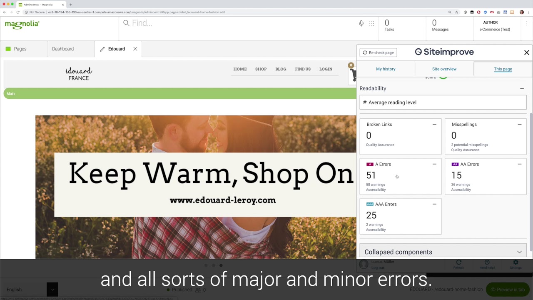Collapse the A Errors card
This screenshot has width=533, height=300.
point(434,164)
